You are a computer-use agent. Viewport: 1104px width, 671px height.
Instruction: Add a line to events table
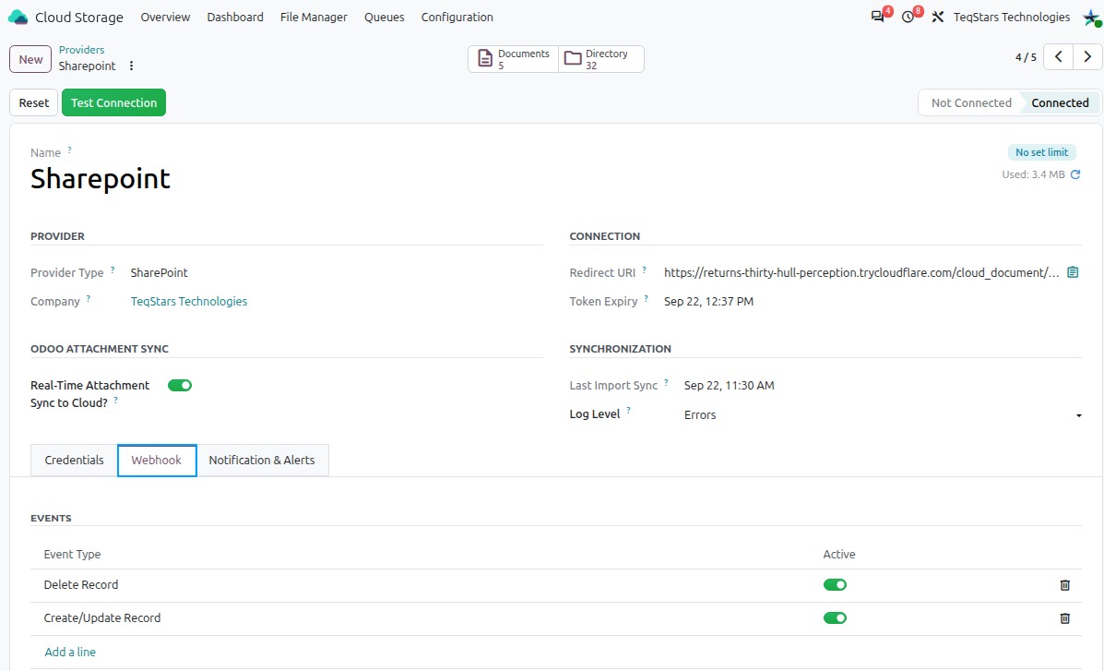70,652
